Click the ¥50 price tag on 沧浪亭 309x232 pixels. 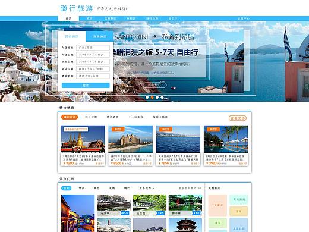(x=125, y=213)
